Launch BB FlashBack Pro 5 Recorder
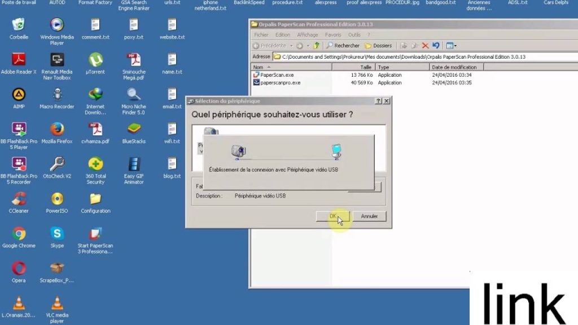The height and width of the screenshot is (325, 578). point(19,164)
